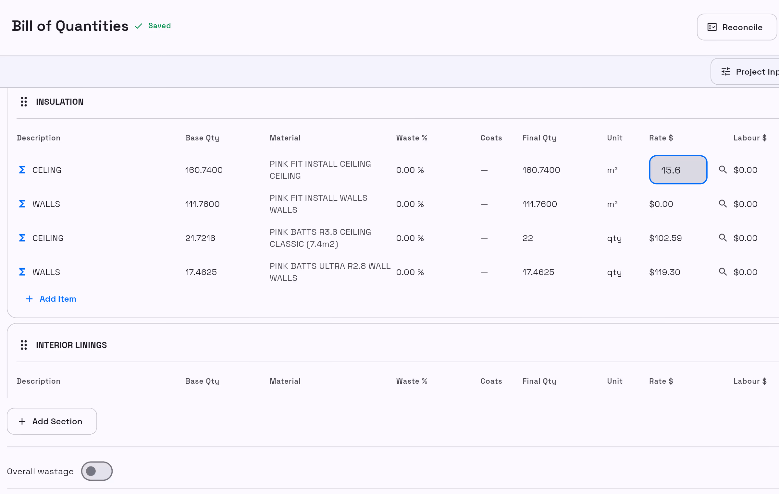
Task: Click the INSULATION section title
Action: 60,102
